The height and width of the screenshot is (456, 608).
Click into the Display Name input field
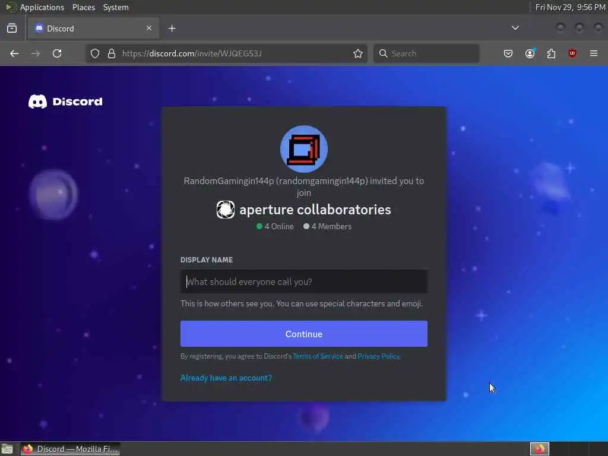click(304, 281)
